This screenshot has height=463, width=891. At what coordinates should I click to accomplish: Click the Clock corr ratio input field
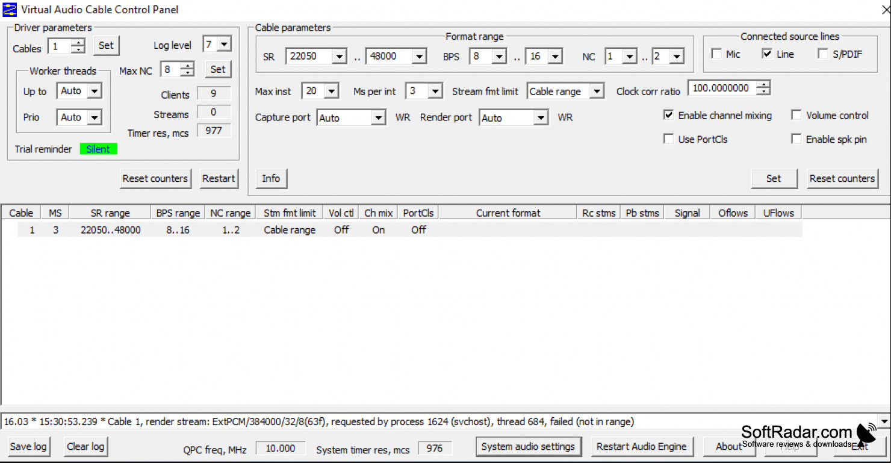[722, 88]
